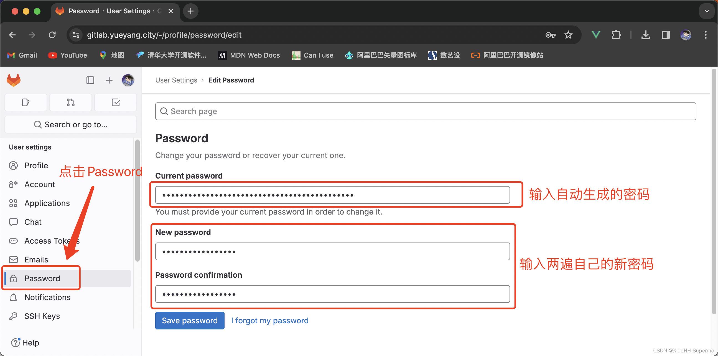Open user avatar menu in sidebar
The height and width of the screenshot is (356, 718).
click(128, 81)
